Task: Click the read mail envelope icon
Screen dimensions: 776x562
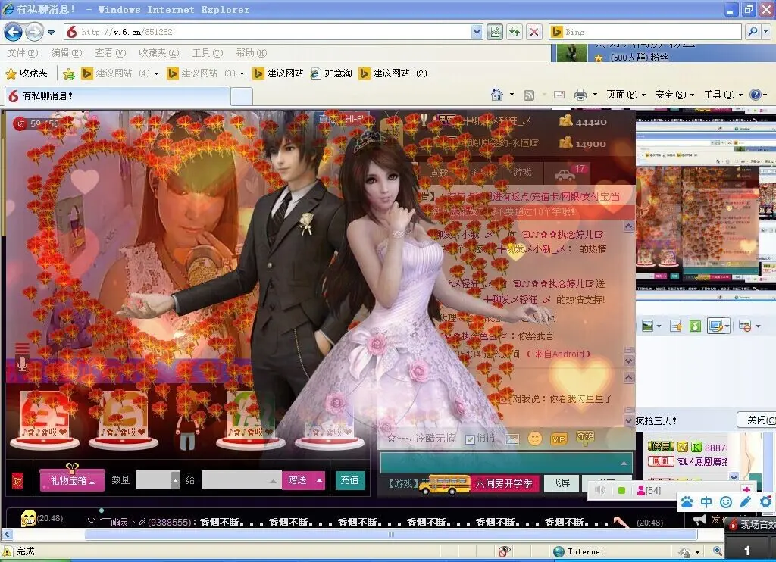Action: (x=559, y=95)
